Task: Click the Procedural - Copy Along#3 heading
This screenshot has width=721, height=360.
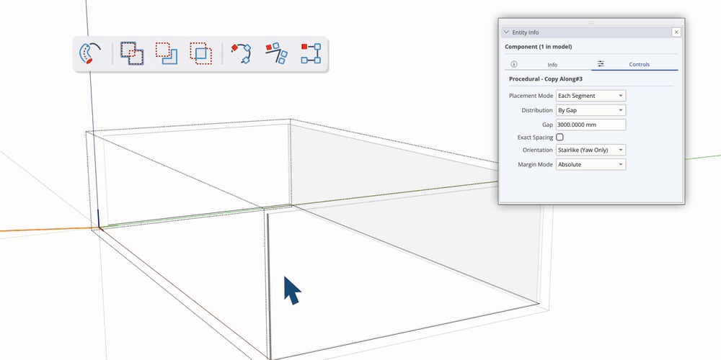Action: tap(546, 79)
